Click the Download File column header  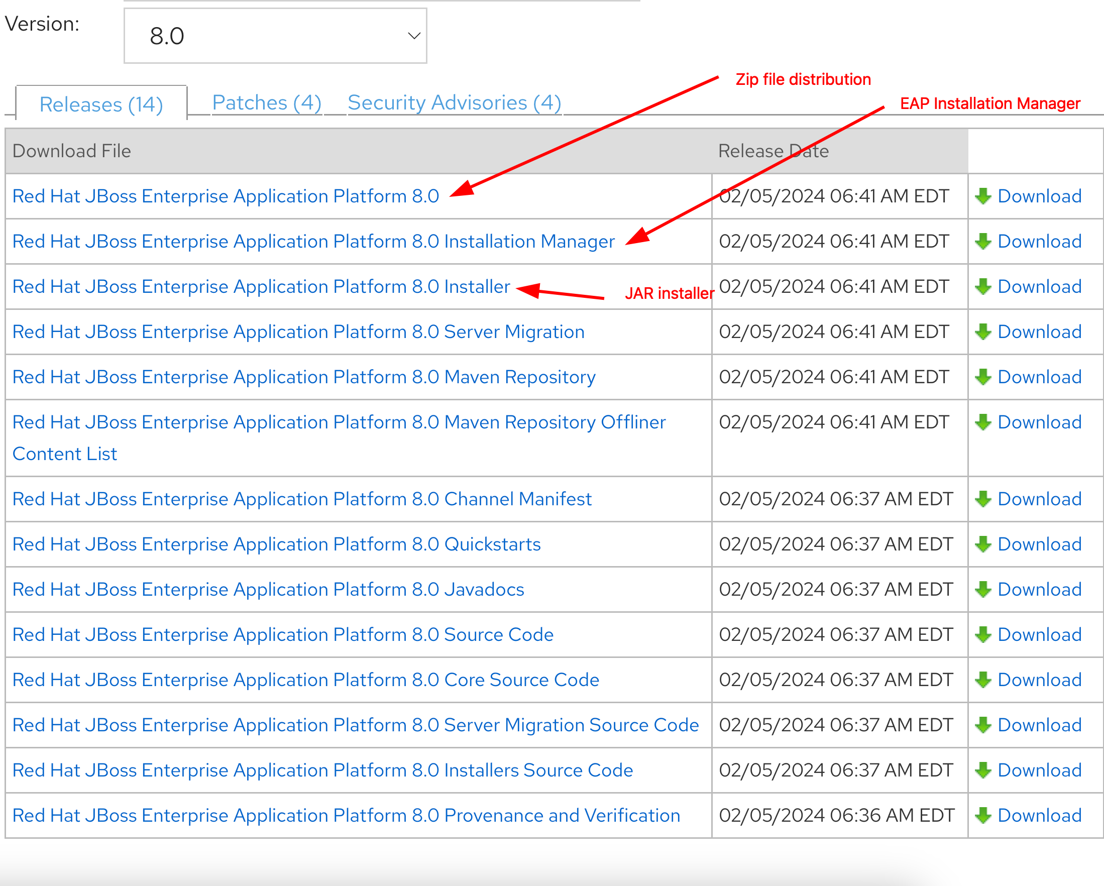72,151
